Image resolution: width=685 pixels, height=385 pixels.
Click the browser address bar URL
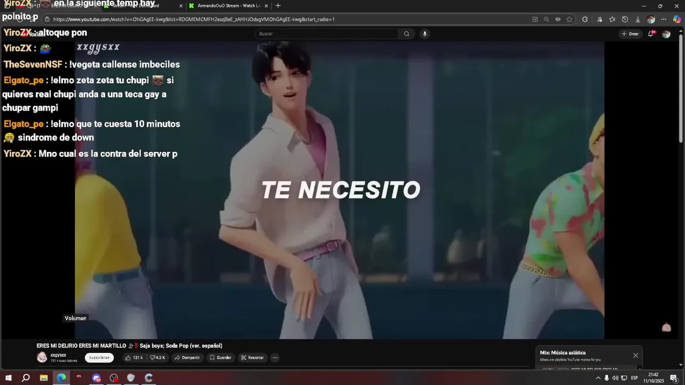194,19
